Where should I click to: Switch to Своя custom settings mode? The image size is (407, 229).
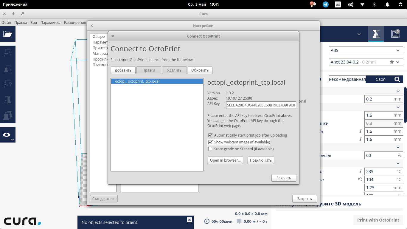tap(380, 79)
